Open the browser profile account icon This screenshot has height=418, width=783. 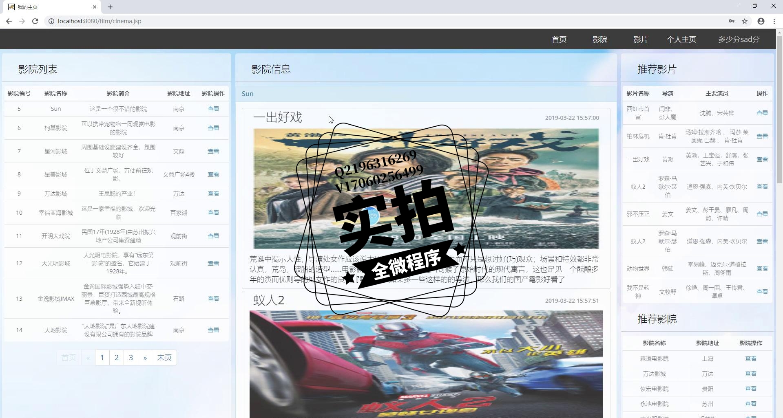click(761, 21)
